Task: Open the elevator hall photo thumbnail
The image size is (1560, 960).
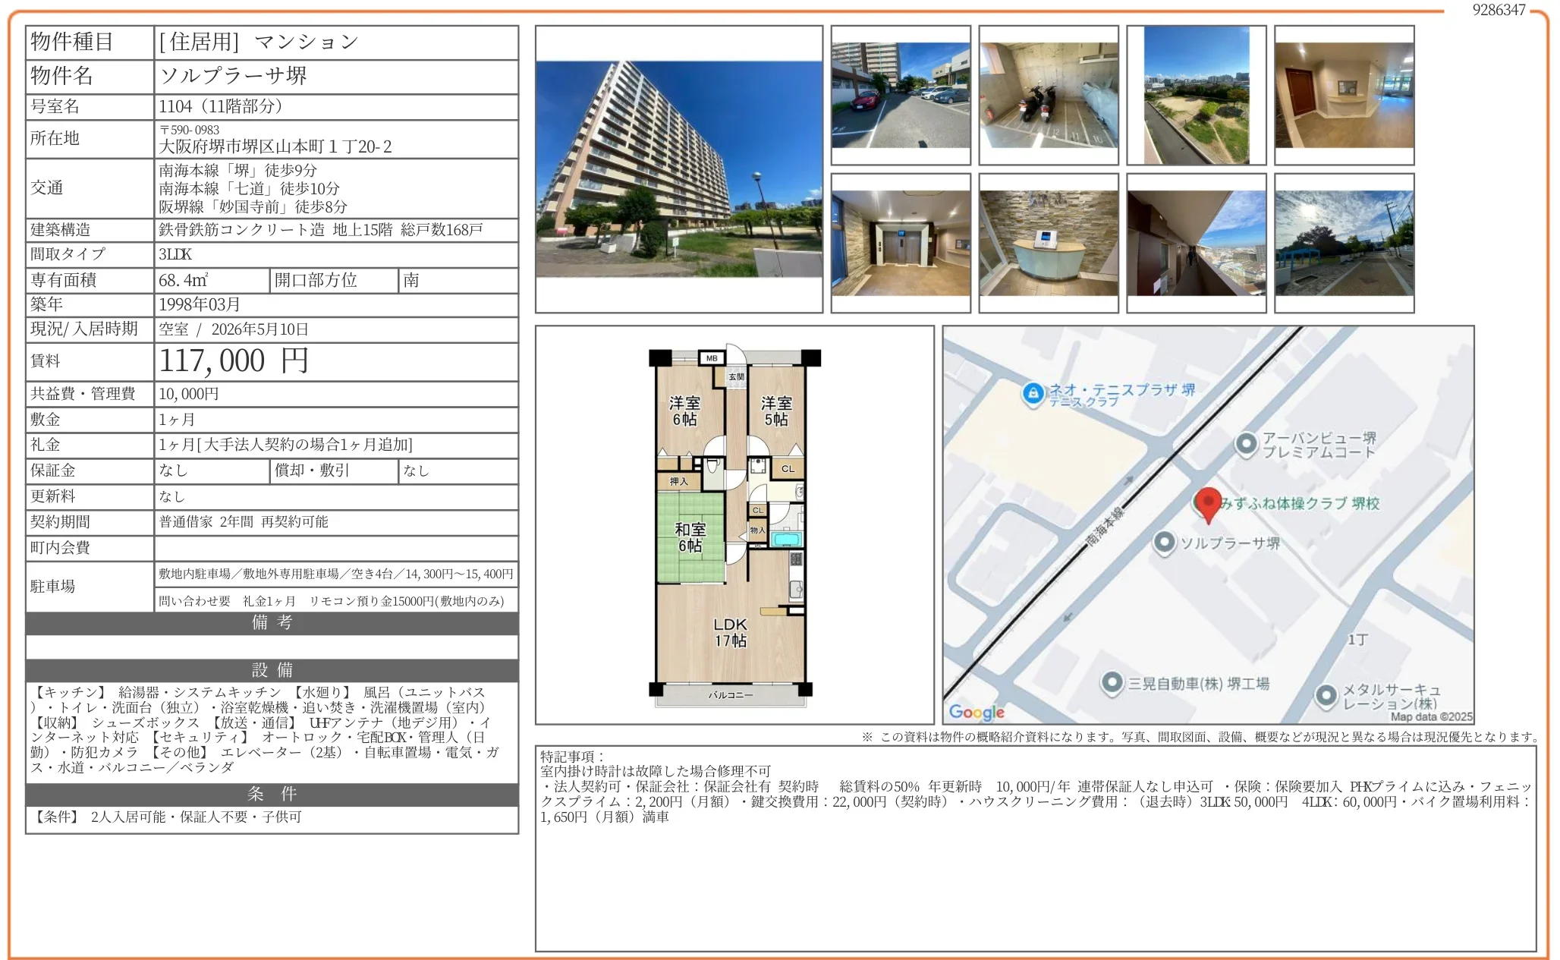Action: pyautogui.click(x=901, y=243)
